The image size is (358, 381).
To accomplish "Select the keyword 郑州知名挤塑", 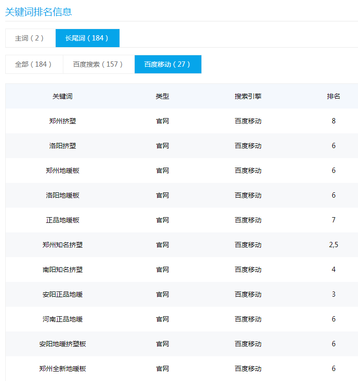I will click(63, 245).
